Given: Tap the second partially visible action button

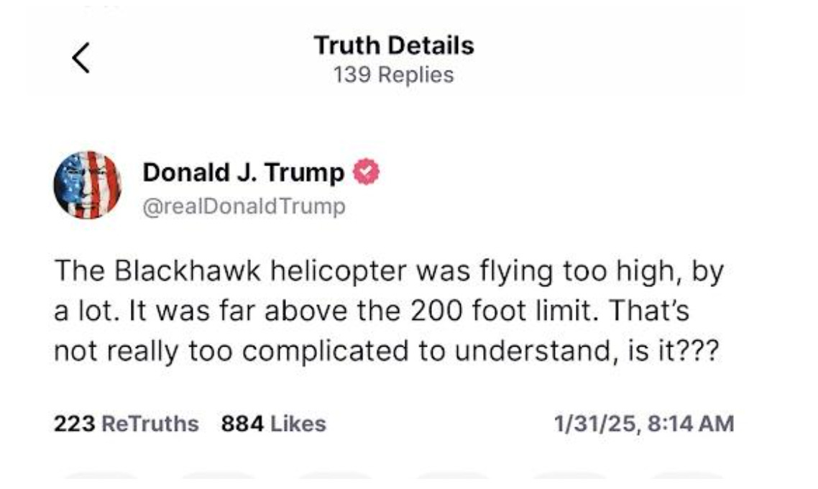Looking at the screenshot, I should pos(219,477).
